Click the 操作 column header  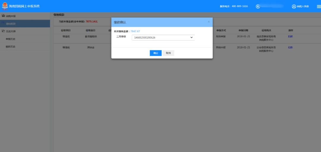291,30
